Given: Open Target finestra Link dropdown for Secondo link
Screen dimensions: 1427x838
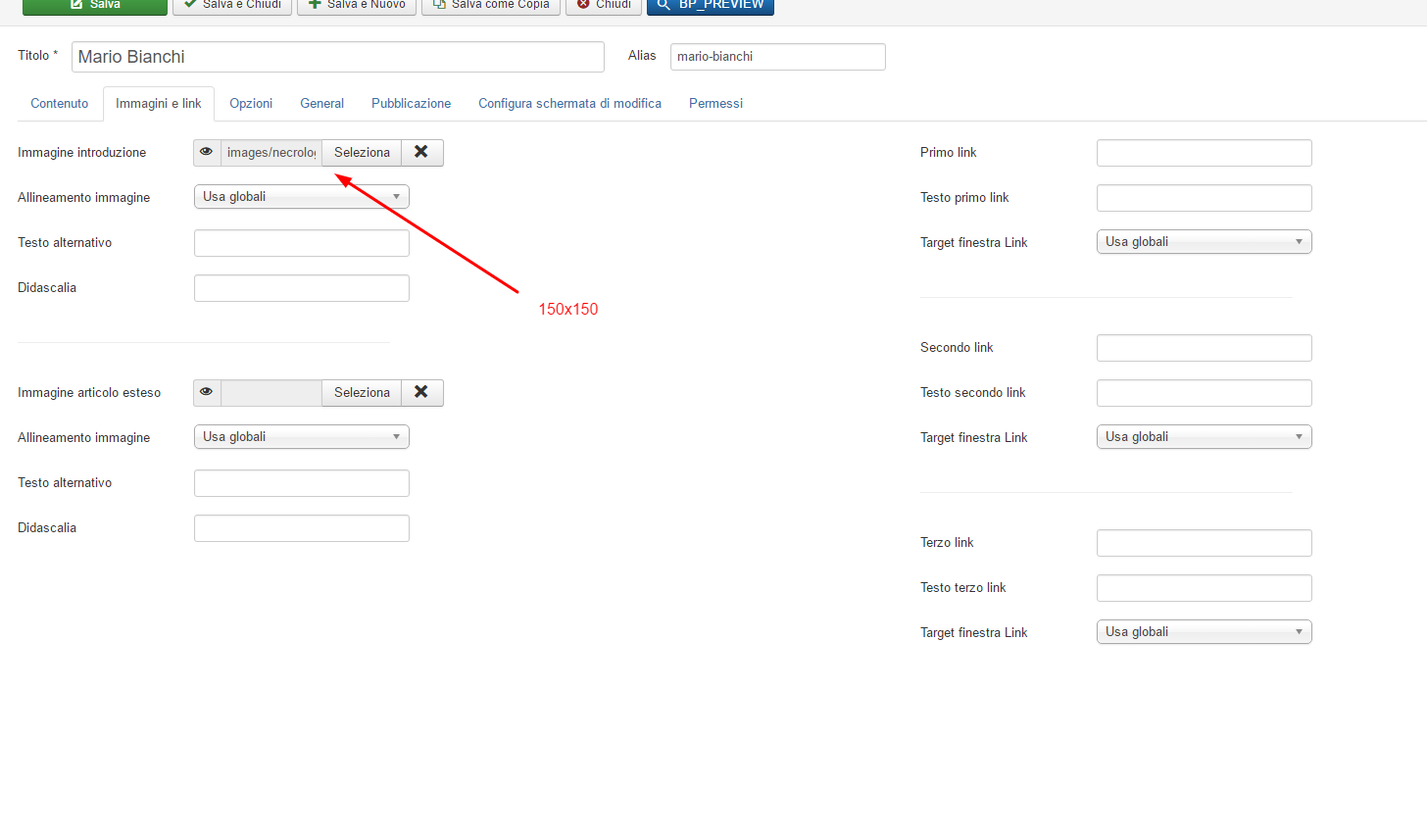Looking at the screenshot, I should (1205, 437).
